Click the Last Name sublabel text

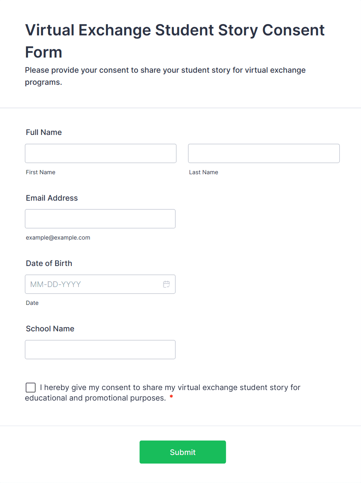pyautogui.click(x=203, y=172)
